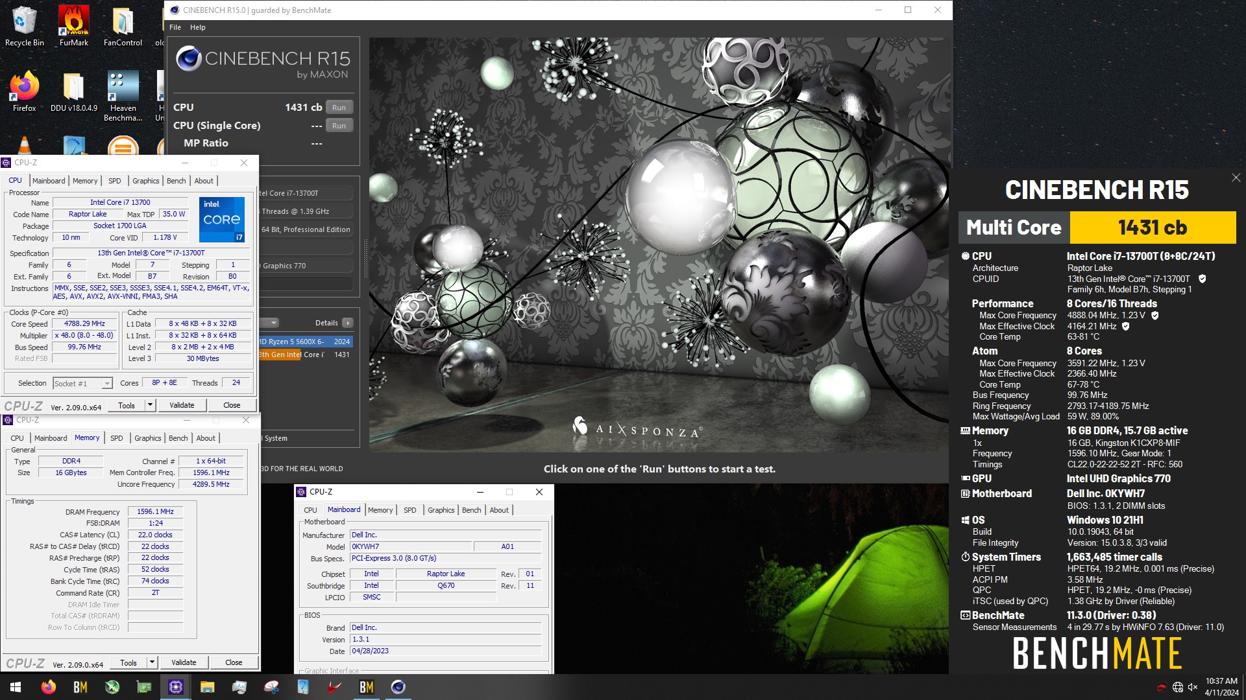Open Graphics tab in the Mainboard CPU-Z window
1246x700 pixels.
[441, 510]
